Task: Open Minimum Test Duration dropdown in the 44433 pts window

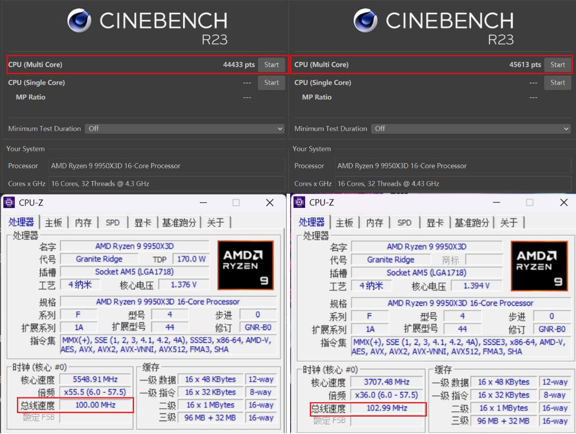Action: point(185,129)
